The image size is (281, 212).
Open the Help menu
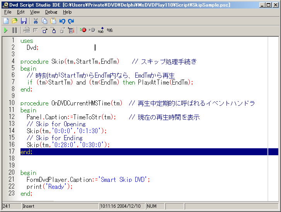tap(67, 12)
